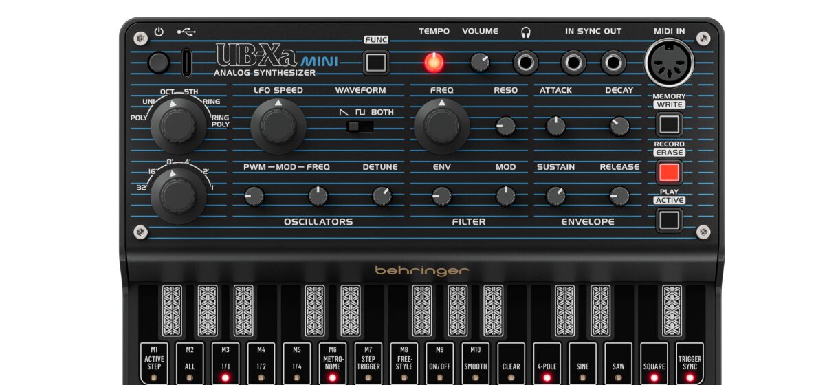
Task: Click the USB-C port
Action: coord(186,63)
